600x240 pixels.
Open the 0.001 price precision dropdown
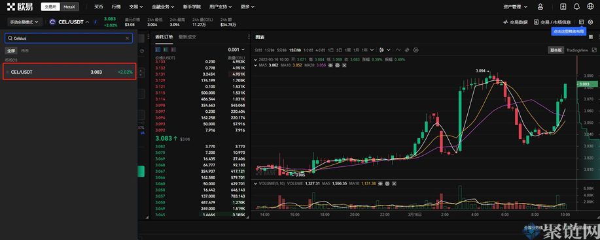coord(236,50)
